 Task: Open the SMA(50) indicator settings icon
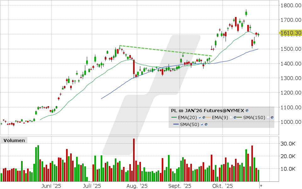[206, 124]
